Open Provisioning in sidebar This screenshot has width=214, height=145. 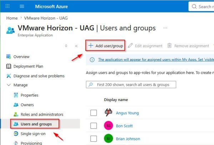click(x=28, y=143)
